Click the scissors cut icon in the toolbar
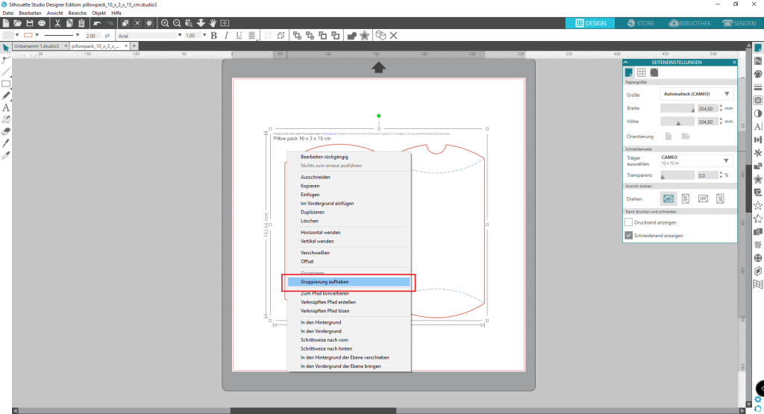Image resolution: width=764 pixels, height=414 pixels. (x=57, y=24)
